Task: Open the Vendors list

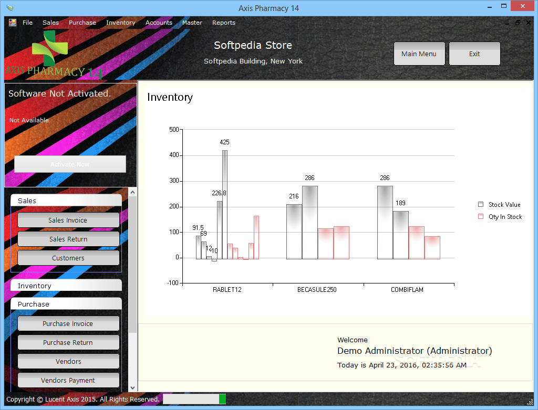Action: [x=68, y=361]
